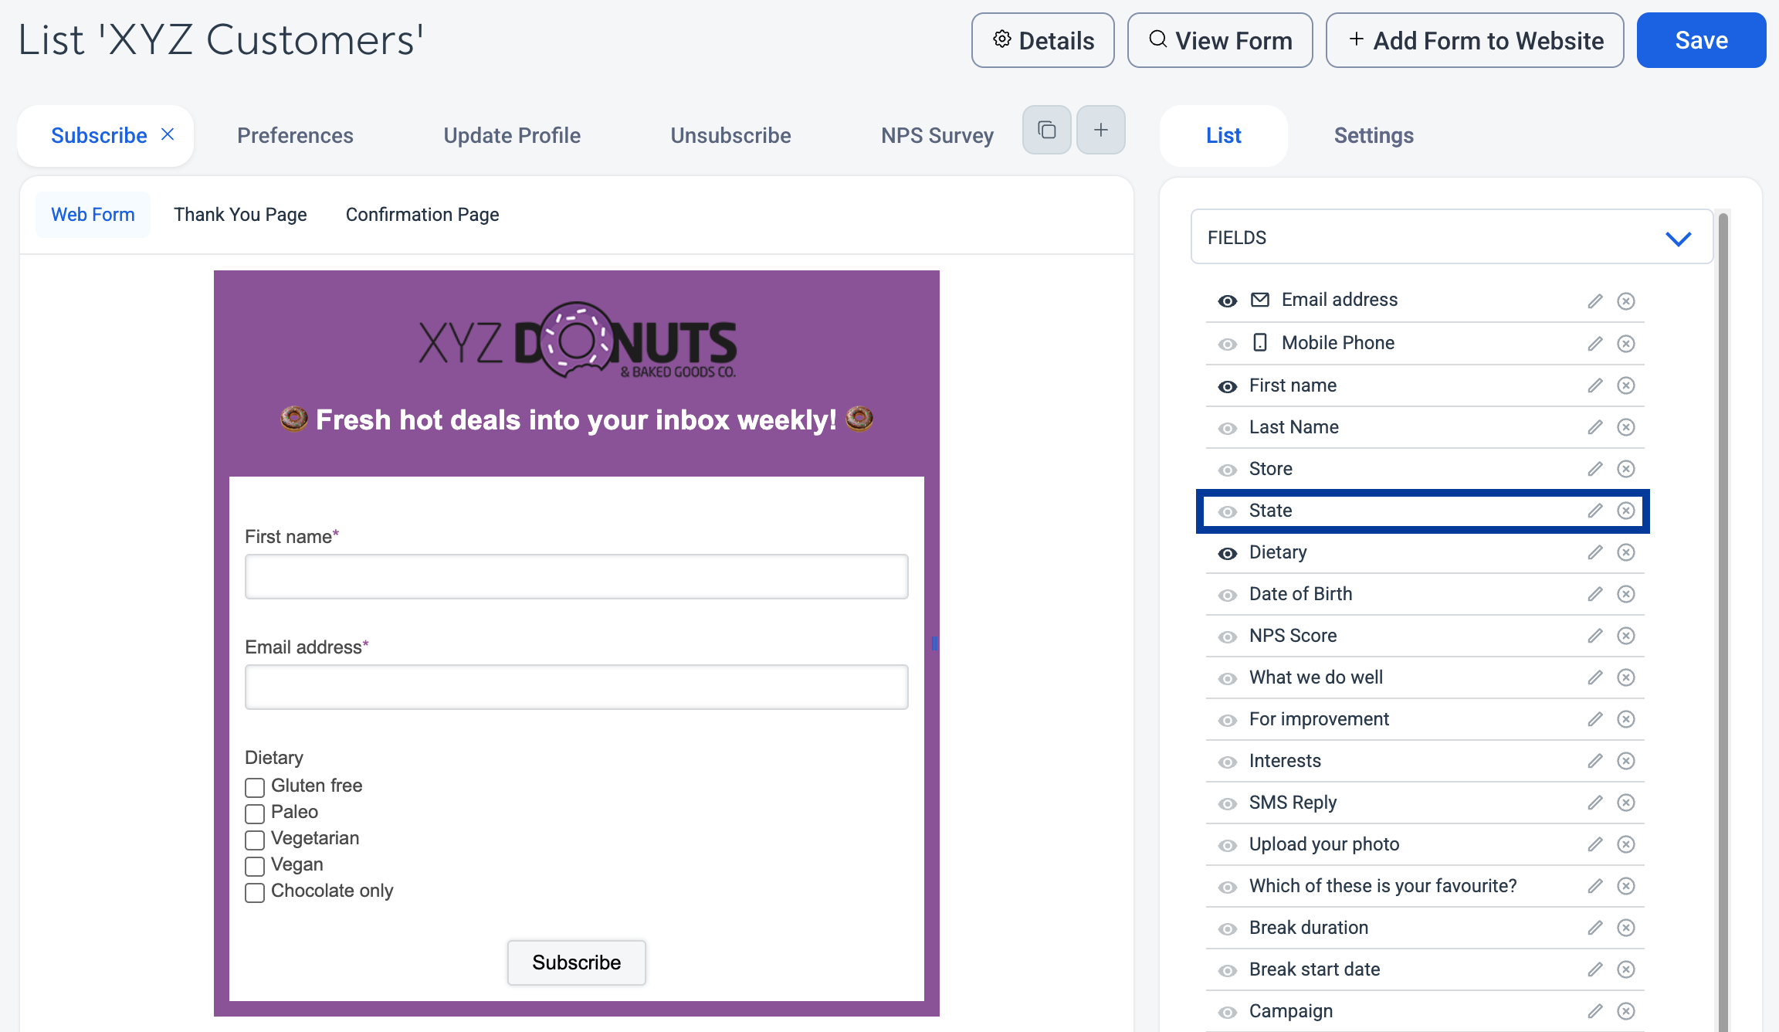Edit the Interests field
This screenshot has width=1779, height=1032.
click(1595, 760)
